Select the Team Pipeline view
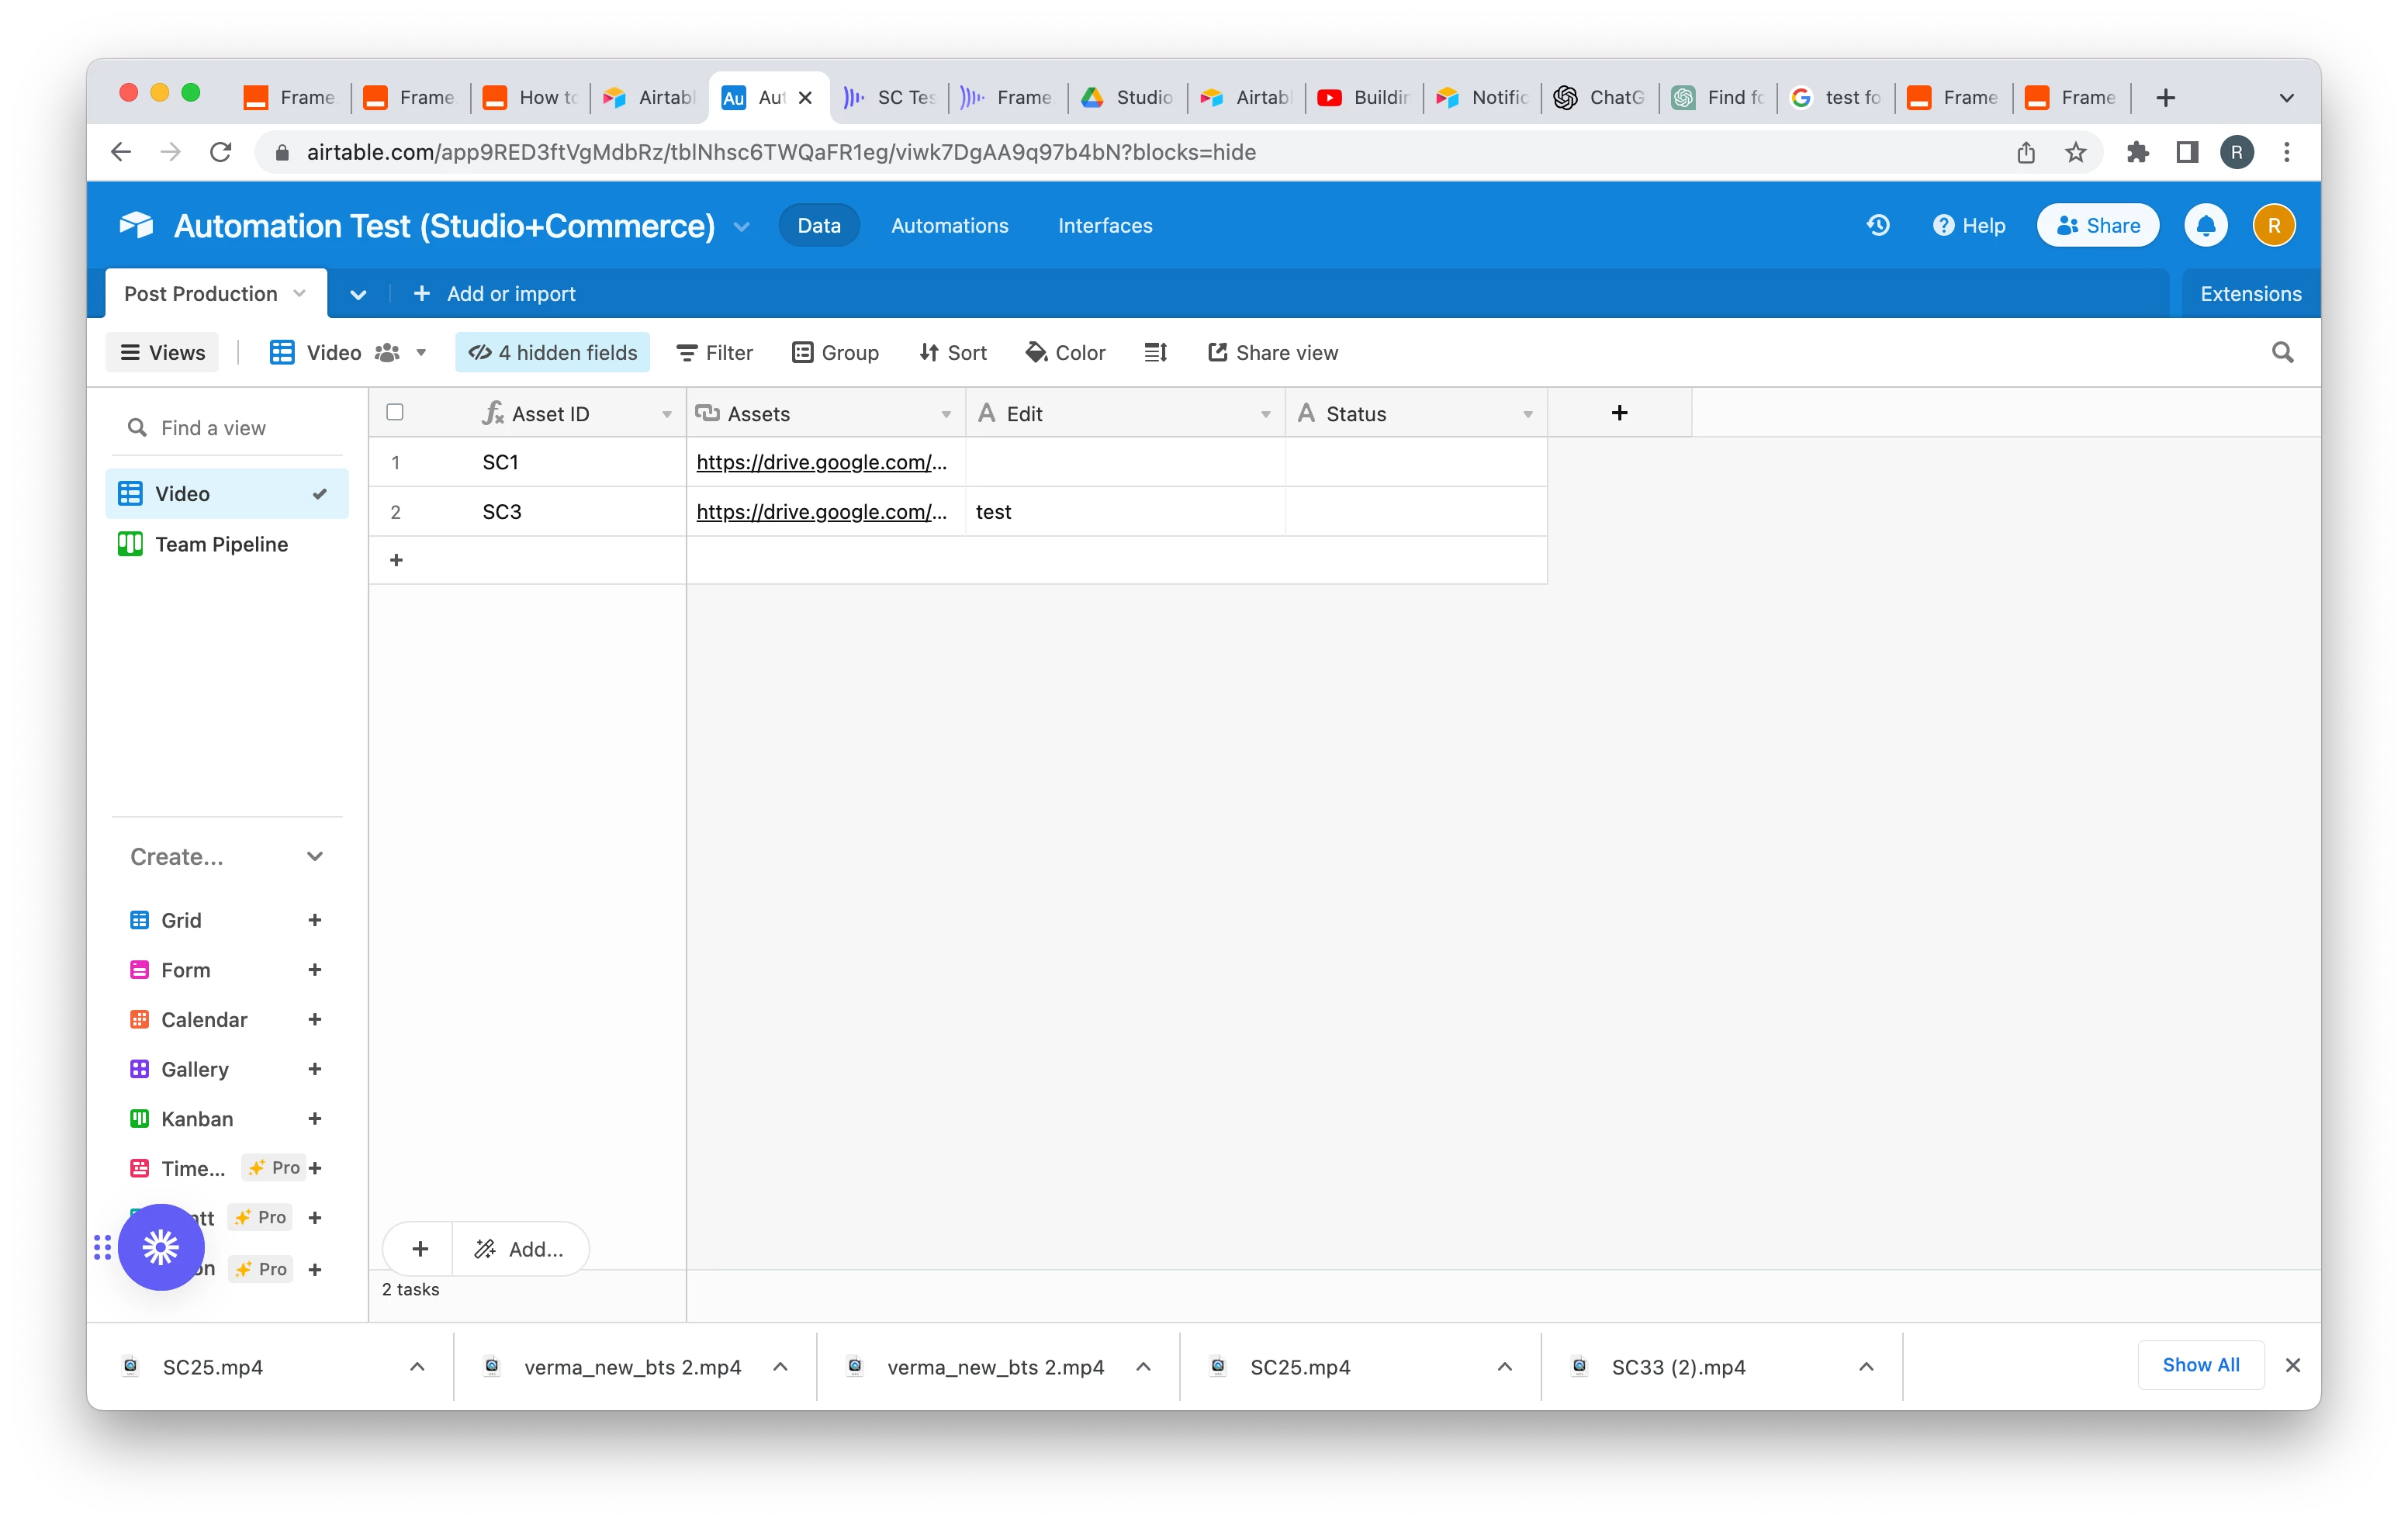 221,544
